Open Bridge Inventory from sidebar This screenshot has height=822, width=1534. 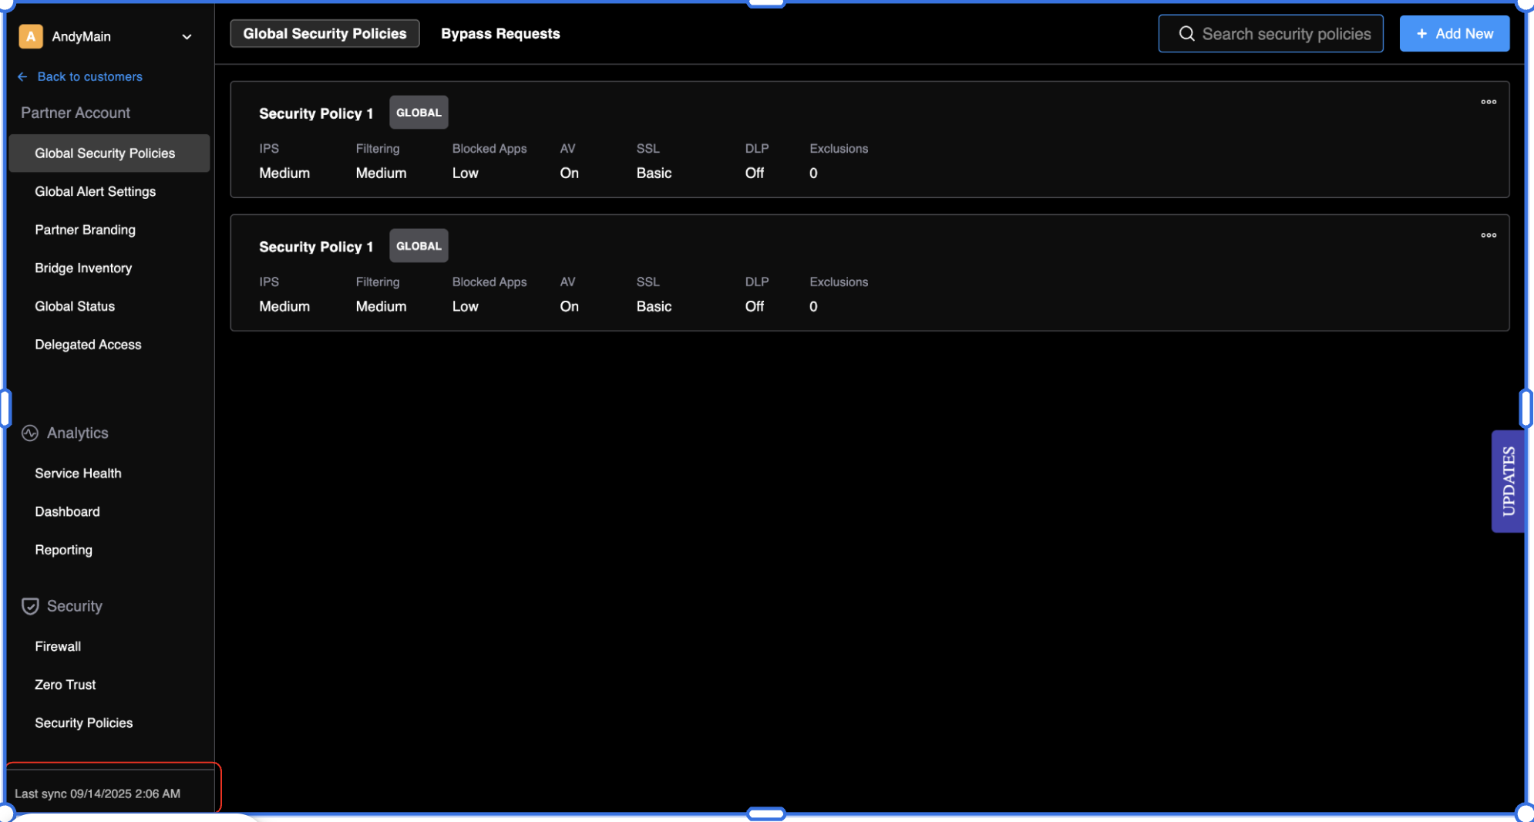(x=83, y=268)
